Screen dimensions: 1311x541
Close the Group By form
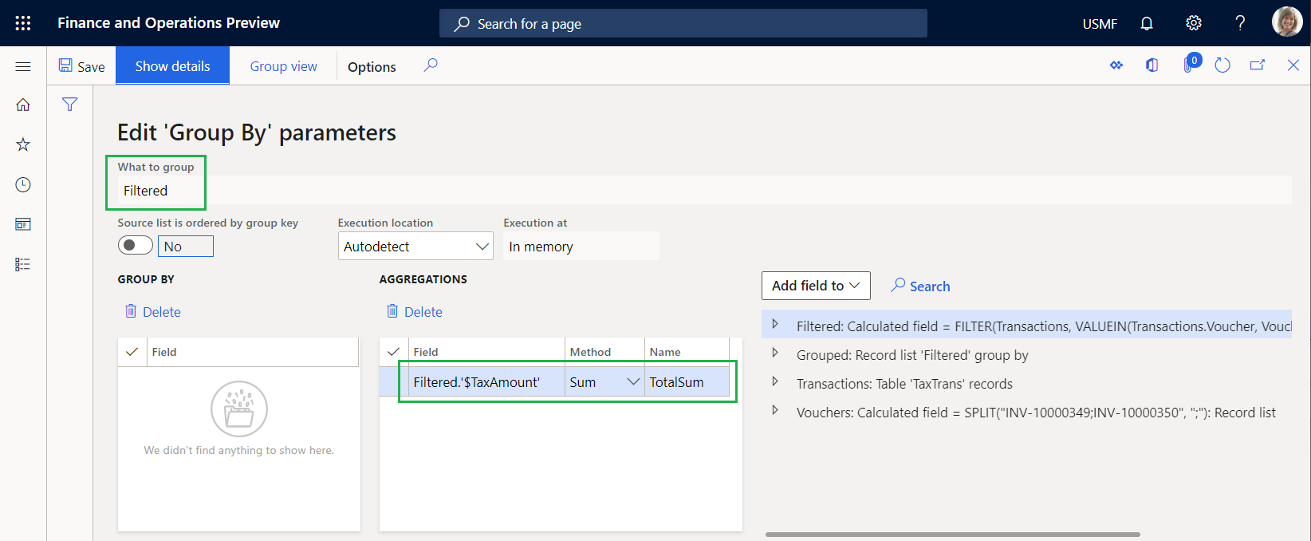tap(1293, 65)
